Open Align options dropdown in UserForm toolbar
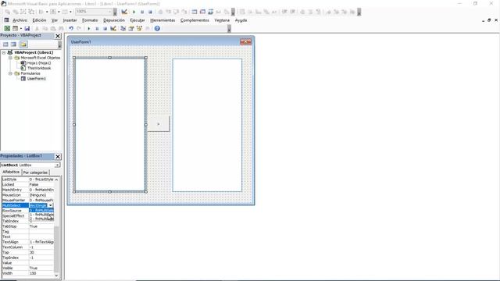Image resolution: width=500 pixels, height=281 pixels. point(47,12)
